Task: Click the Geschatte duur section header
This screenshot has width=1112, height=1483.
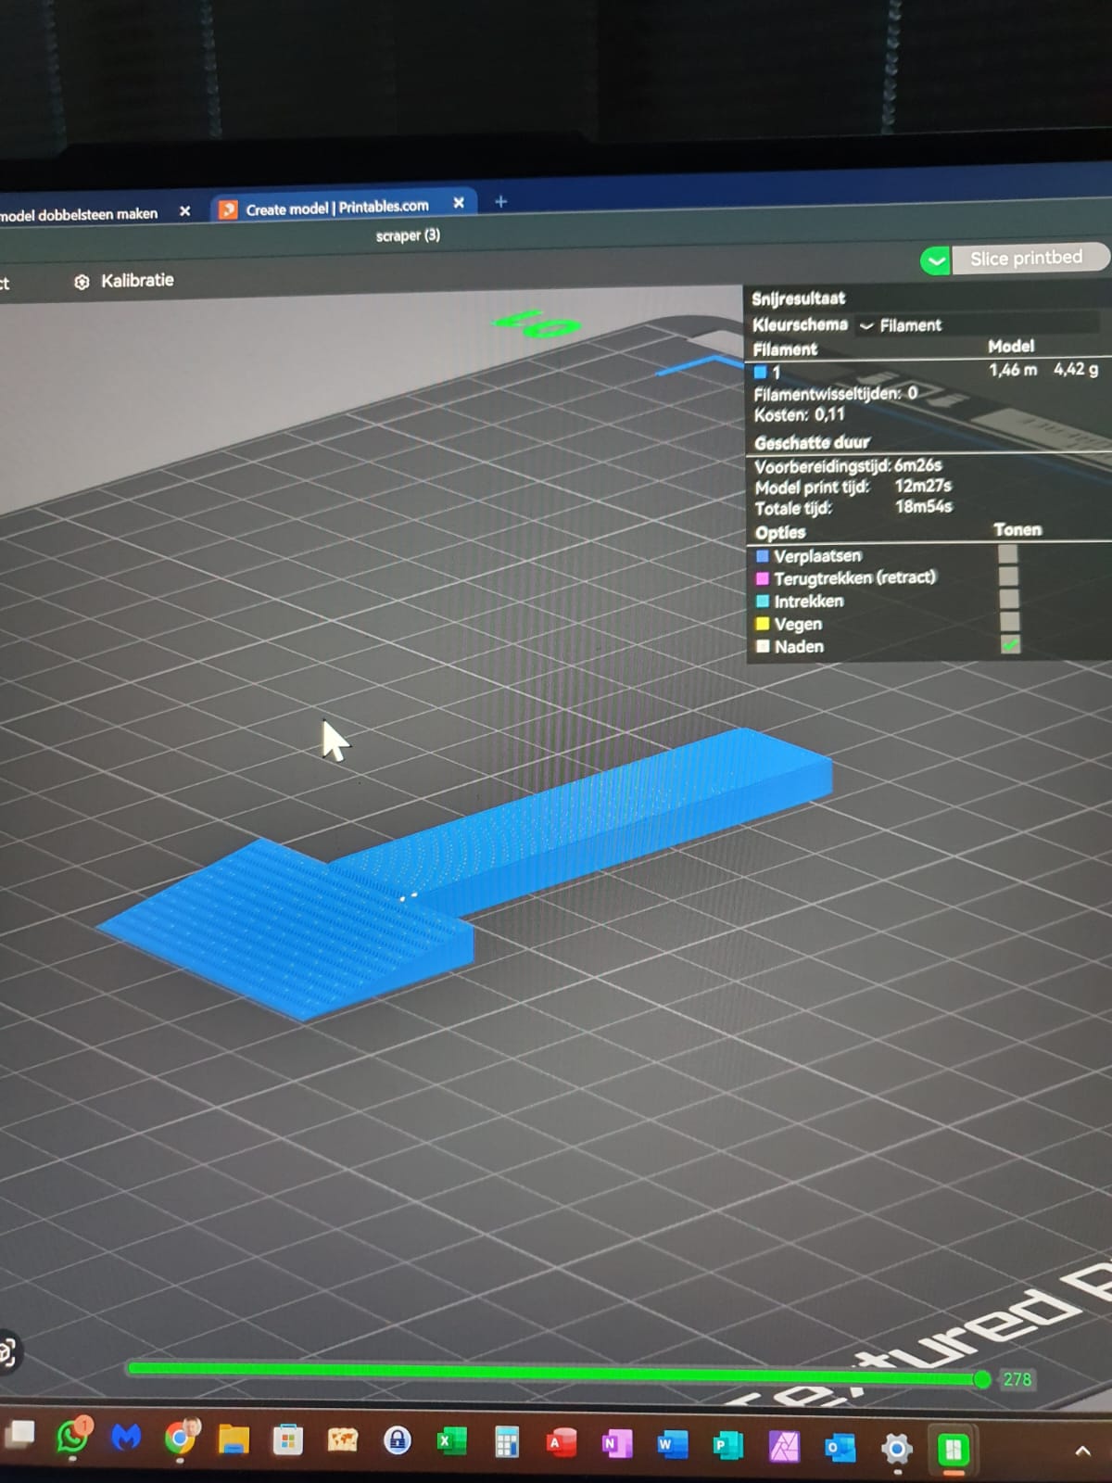Action: 812,442
